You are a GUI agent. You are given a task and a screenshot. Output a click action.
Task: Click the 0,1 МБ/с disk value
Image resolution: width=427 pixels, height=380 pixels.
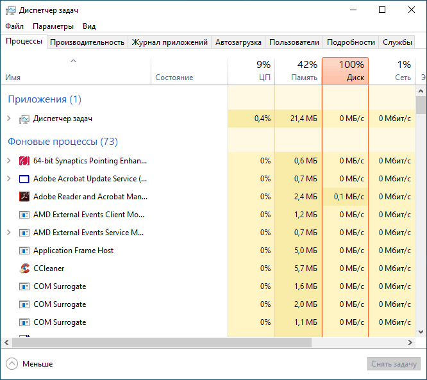click(349, 197)
